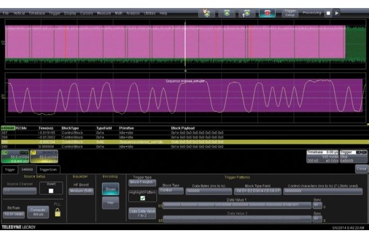This screenshot has width=369, height=240.
Task: Open the Trigger descriptor box
Action: (x=353, y=156)
